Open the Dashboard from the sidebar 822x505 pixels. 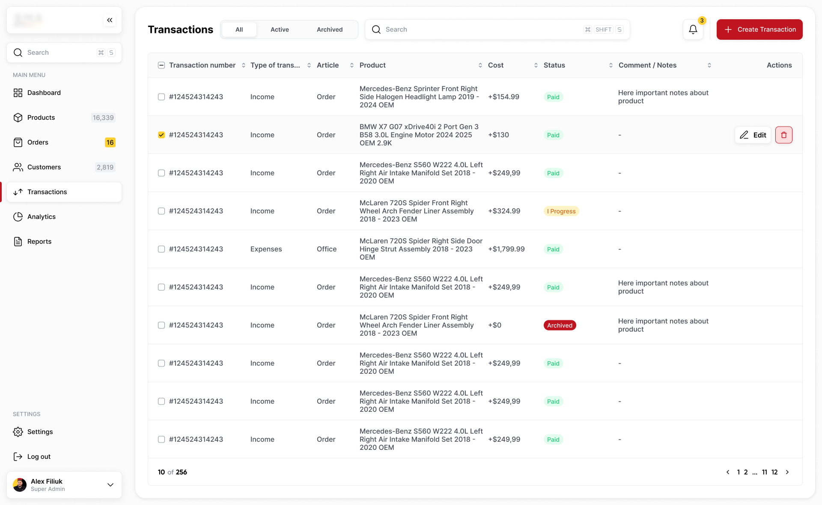[x=18, y=92]
